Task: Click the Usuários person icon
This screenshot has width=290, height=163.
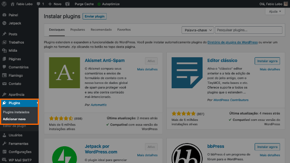Action: [x=4, y=135]
